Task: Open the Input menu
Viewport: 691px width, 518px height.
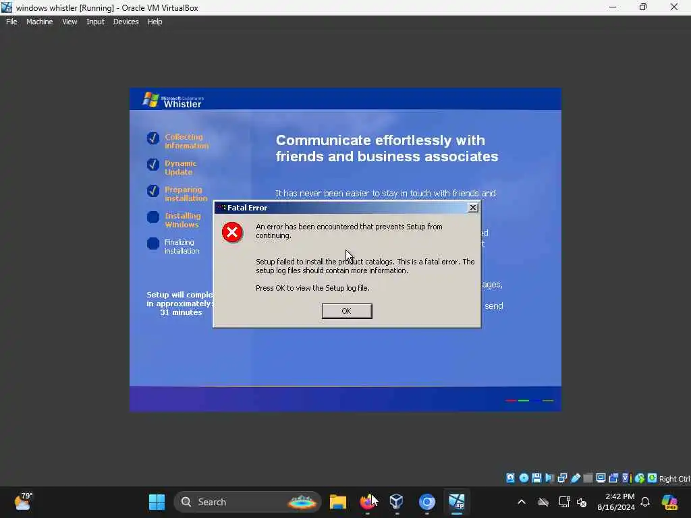Action: click(x=95, y=22)
